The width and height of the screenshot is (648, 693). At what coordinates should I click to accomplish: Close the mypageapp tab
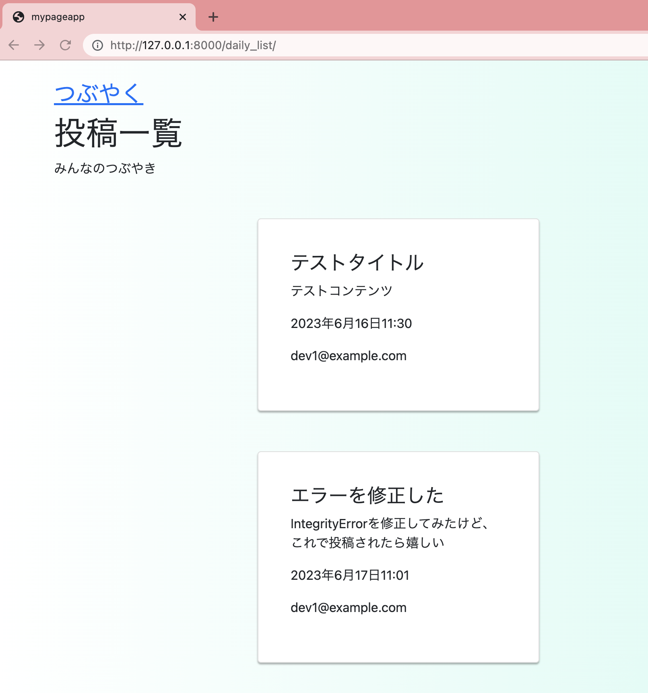tap(182, 17)
